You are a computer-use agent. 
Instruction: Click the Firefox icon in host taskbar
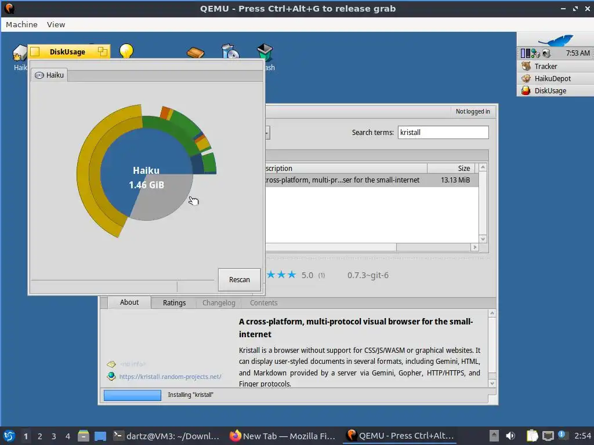[236, 436]
